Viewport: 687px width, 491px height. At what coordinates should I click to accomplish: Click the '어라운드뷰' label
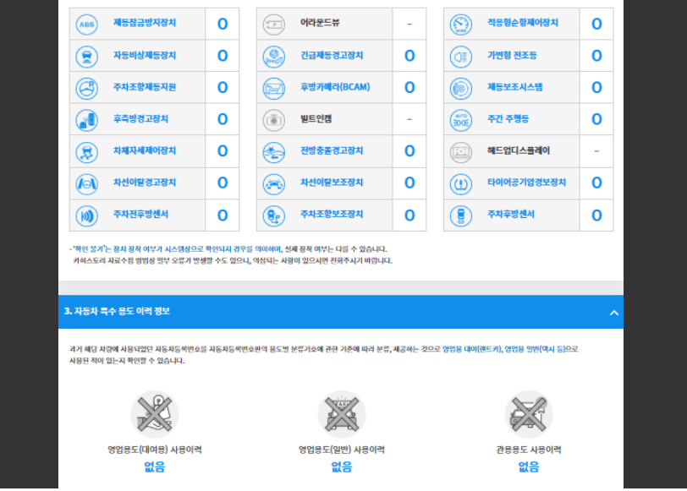[x=320, y=23]
